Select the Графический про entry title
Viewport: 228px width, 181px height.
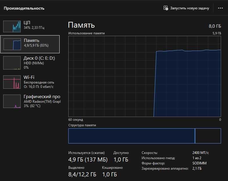[x=42, y=97]
